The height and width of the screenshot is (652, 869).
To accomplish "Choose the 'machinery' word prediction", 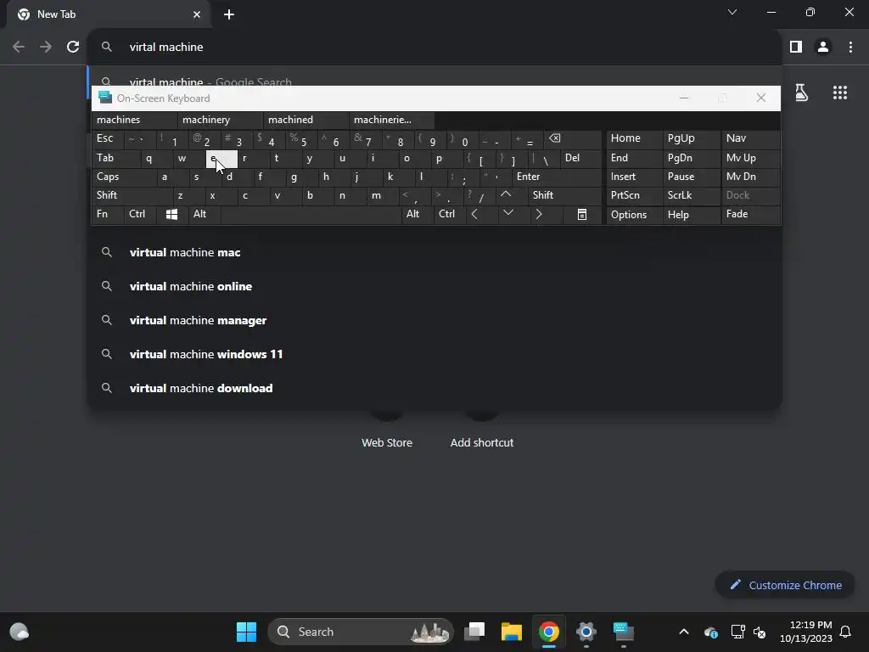I will pos(220,120).
